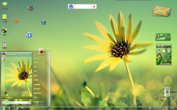Expand All Programs (所有程序)

tap(17, 98)
